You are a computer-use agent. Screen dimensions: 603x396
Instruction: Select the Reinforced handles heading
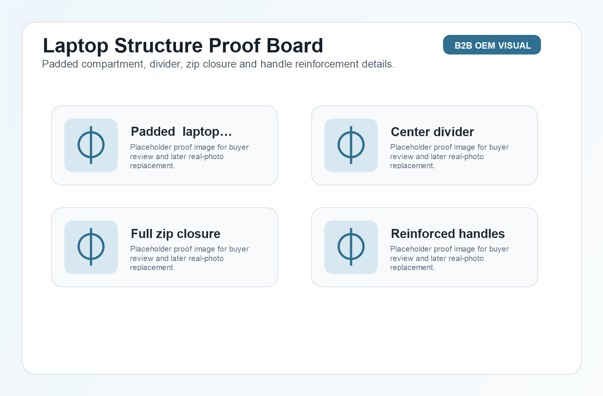coord(448,234)
